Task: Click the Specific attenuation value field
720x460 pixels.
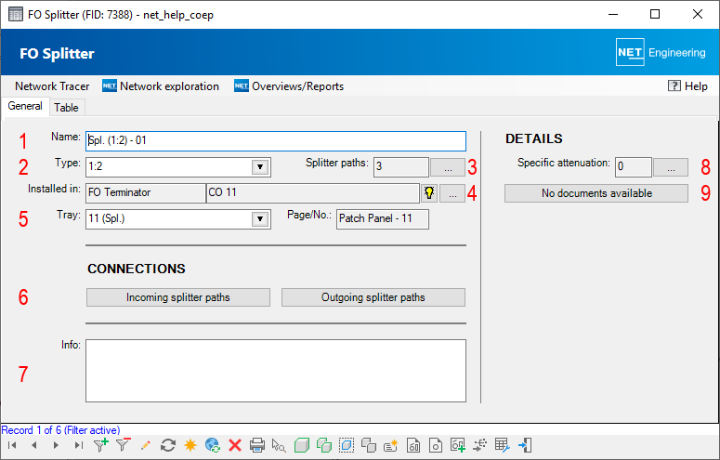Action: [x=634, y=167]
